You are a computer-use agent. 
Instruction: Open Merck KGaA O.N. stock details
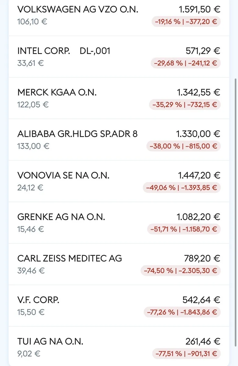pos(57,92)
